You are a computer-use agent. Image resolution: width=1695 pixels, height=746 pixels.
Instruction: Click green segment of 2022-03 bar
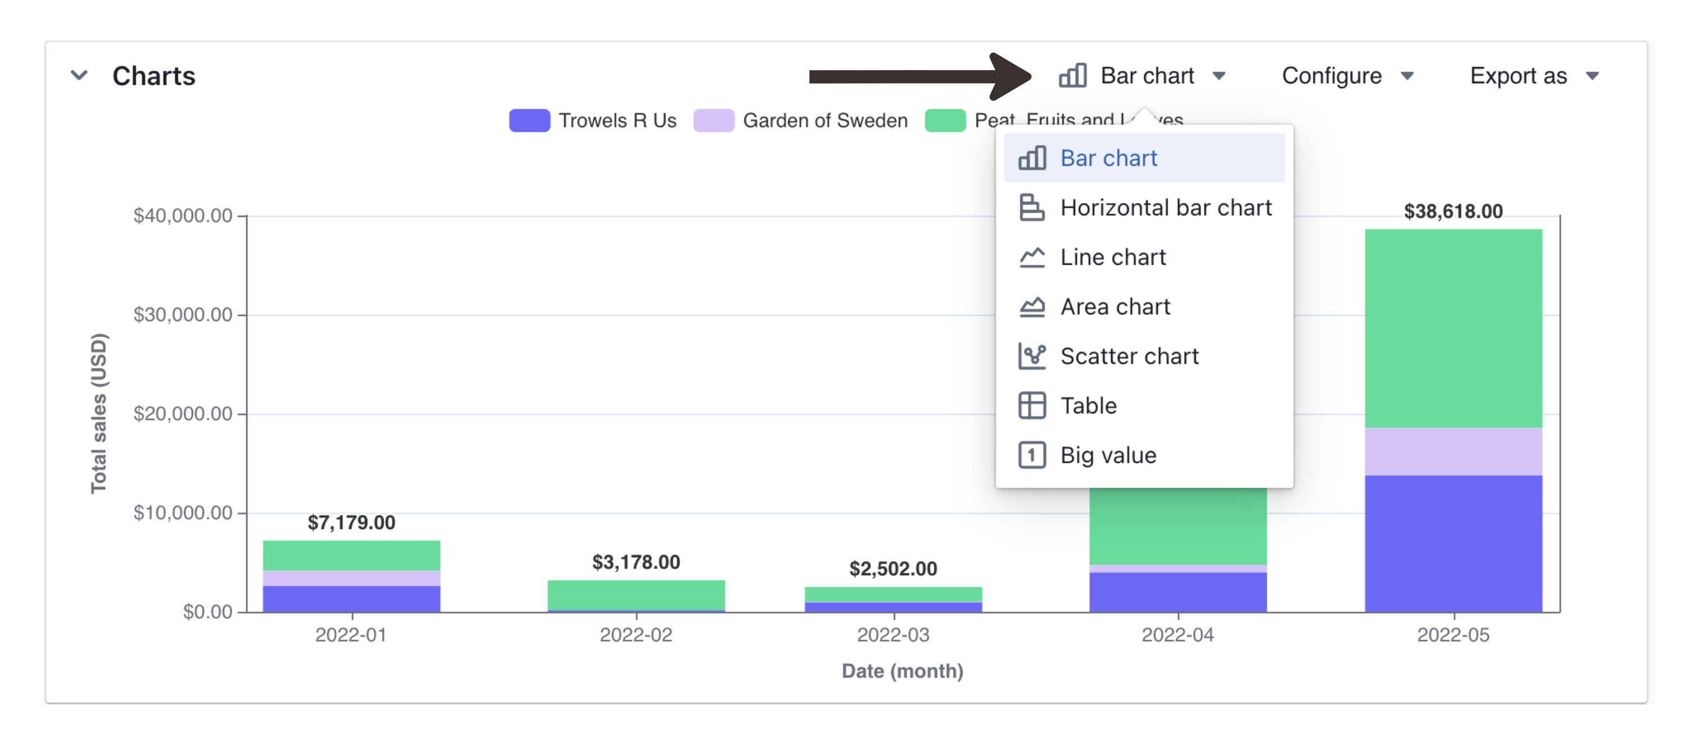tap(893, 594)
